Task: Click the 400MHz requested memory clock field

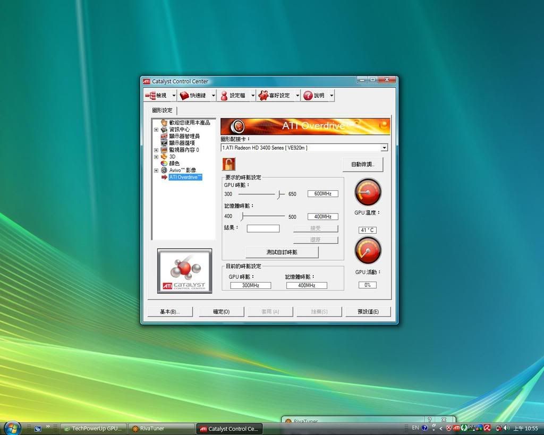Action: click(322, 217)
